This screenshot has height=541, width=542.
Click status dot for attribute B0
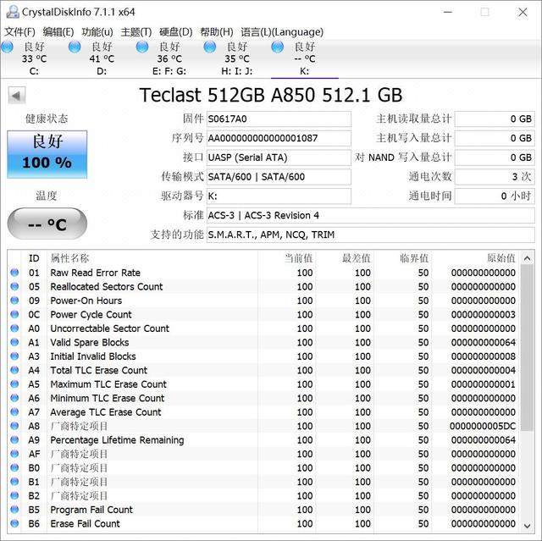(14, 467)
